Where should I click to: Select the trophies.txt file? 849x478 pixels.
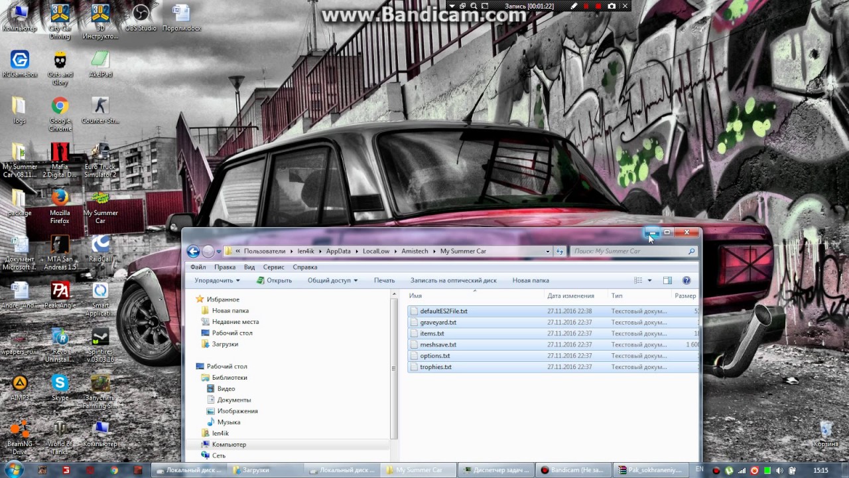(x=553, y=366)
